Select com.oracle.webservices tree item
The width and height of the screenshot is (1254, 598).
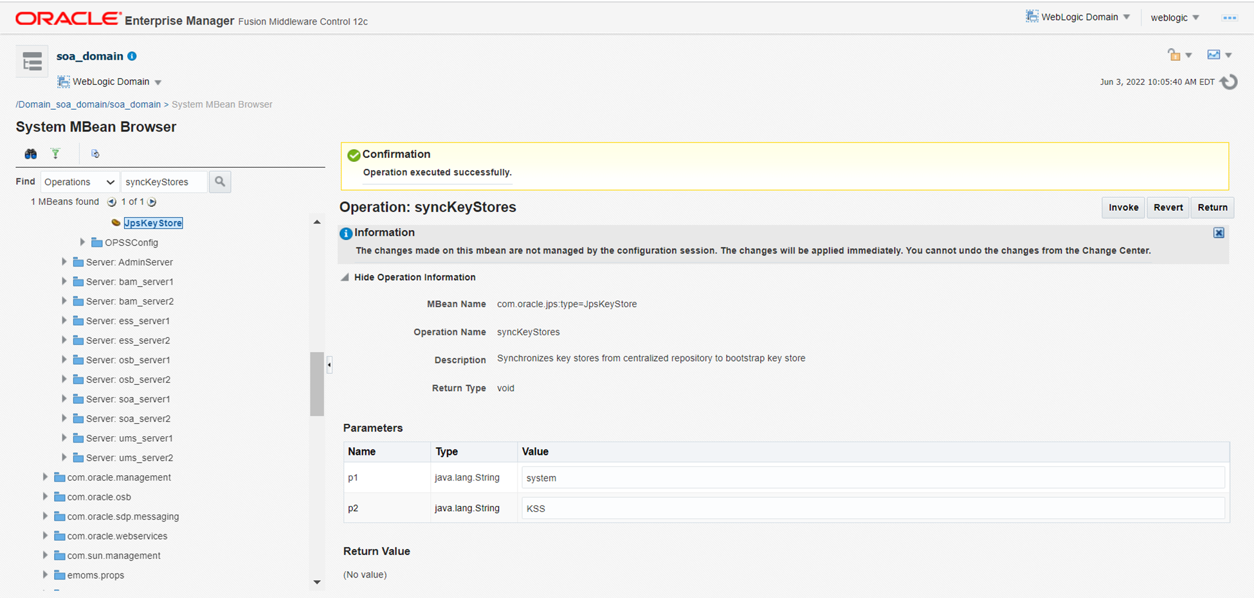117,536
